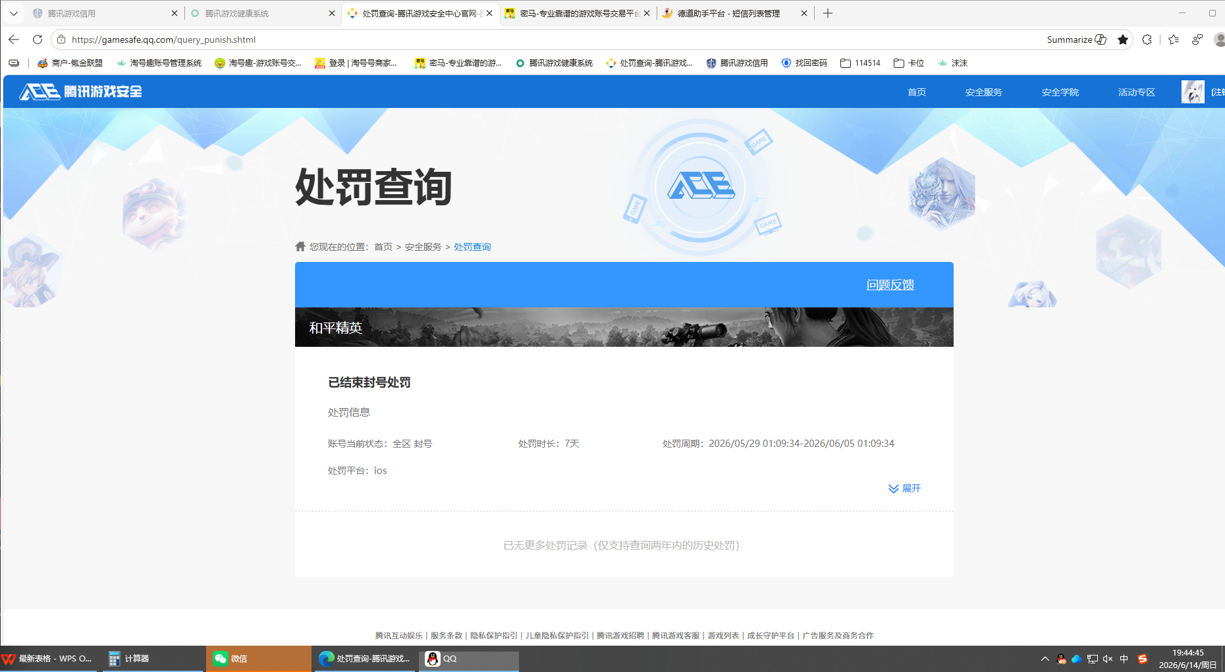The width and height of the screenshot is (1225, 672).
Task: Click the favorite star icon
Action: tap(1123, 39)
